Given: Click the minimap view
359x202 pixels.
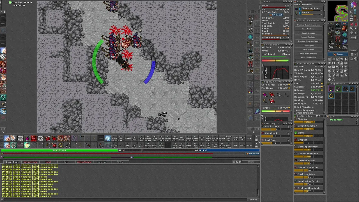Looking at the screenshot, I should pos(338,11).
